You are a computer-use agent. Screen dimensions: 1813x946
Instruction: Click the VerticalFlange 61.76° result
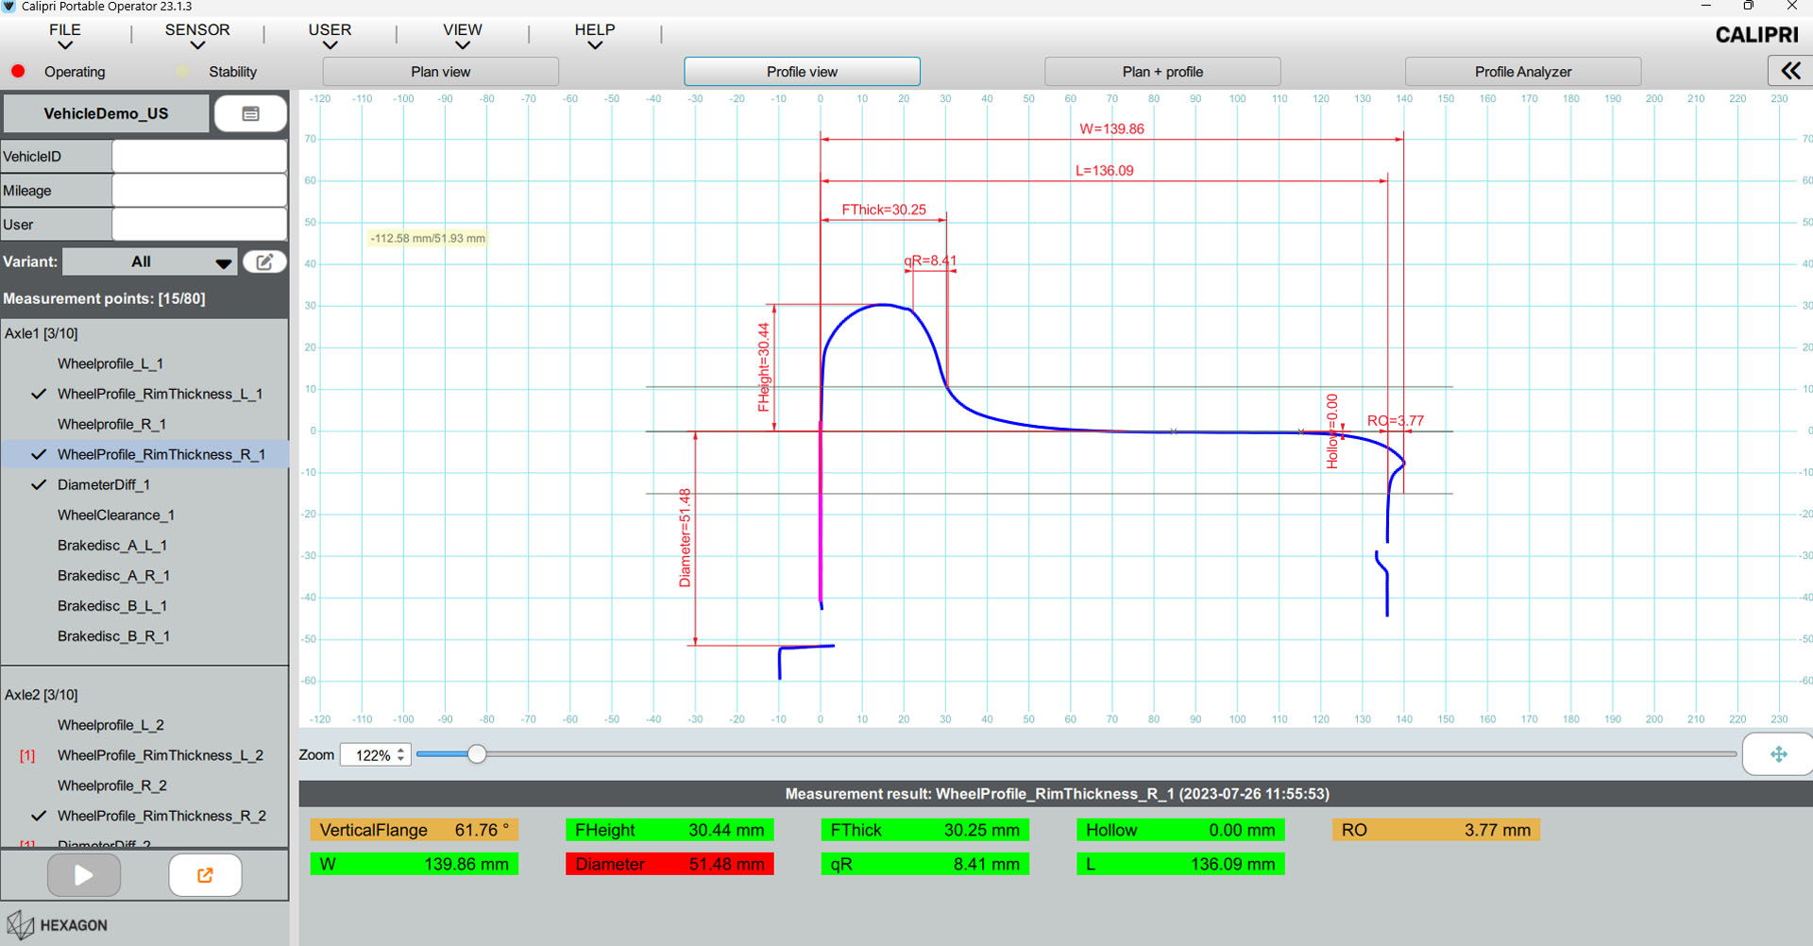[x=415, y=830]
